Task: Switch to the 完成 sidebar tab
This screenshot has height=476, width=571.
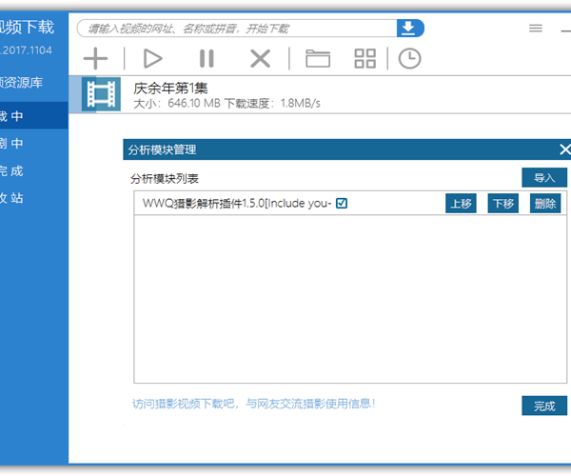Action: 13,171
